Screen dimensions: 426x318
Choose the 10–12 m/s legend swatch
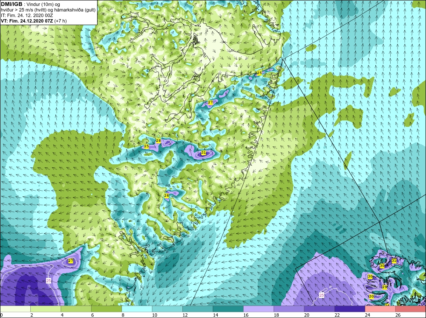(x=167, y=309)
